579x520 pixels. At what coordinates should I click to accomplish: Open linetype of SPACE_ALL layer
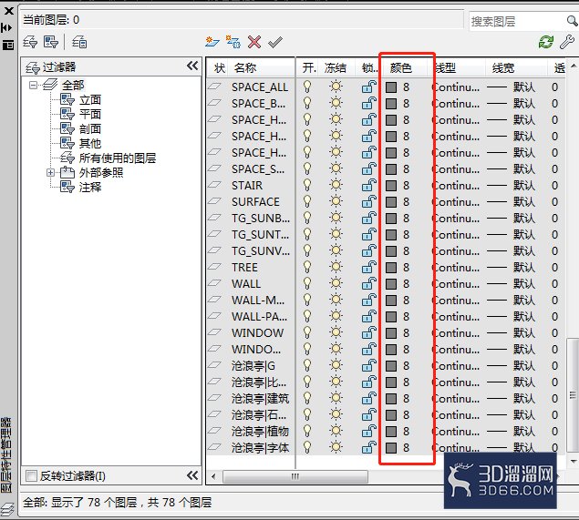coord(456,87)
